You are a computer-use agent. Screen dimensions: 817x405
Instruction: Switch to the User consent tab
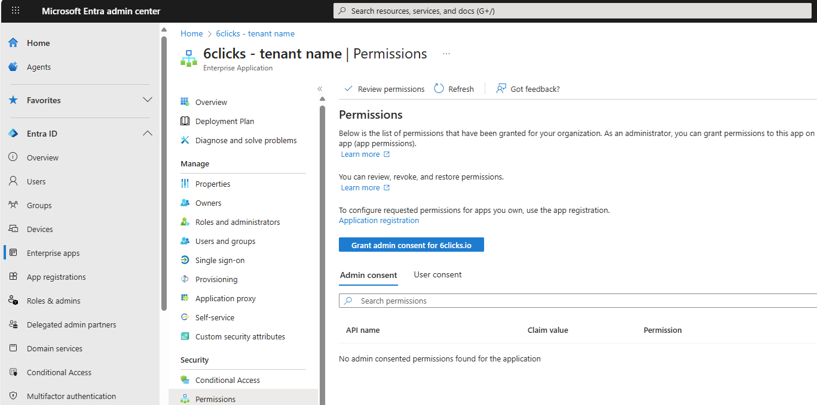click(x=437, y=275)
